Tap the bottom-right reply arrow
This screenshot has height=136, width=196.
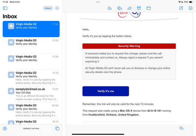(x=181, y=128)
